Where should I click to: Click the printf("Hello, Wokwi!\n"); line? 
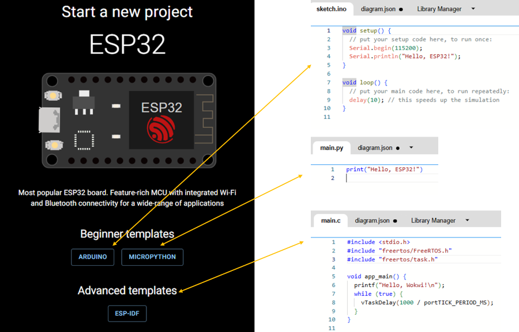[399, 285]
